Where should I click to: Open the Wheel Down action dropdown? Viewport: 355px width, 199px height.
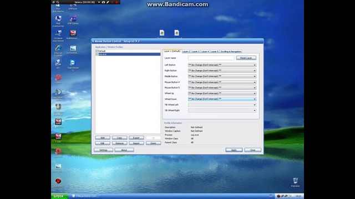pos(222,99)
